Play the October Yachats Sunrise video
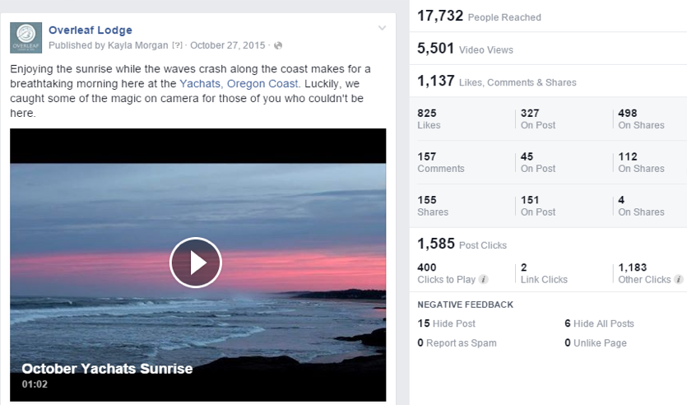Screen dimensions: 687x405 (196, 263)
